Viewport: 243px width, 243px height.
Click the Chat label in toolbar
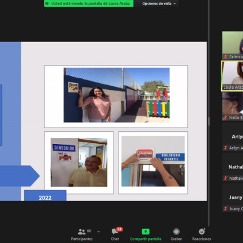115,239
